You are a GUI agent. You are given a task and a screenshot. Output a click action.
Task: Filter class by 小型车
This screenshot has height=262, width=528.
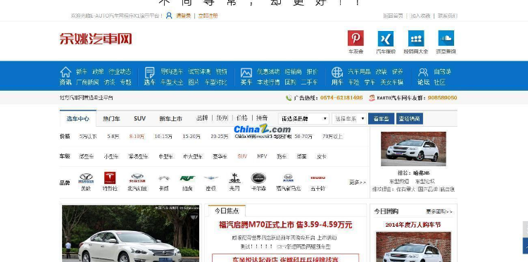(111, 156)
